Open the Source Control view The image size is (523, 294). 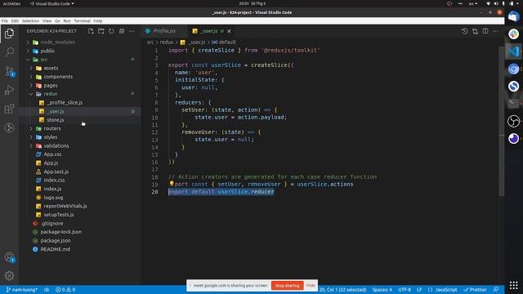click(x=9, y=71)
